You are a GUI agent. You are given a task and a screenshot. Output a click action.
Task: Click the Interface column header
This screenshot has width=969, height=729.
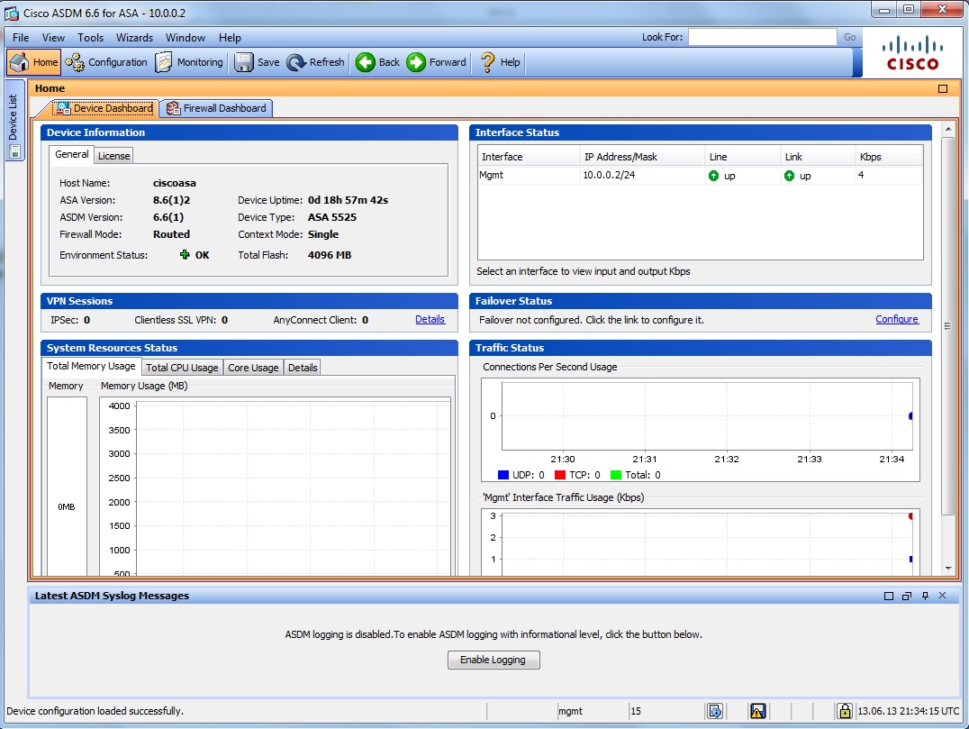click(x=529, y=157)
